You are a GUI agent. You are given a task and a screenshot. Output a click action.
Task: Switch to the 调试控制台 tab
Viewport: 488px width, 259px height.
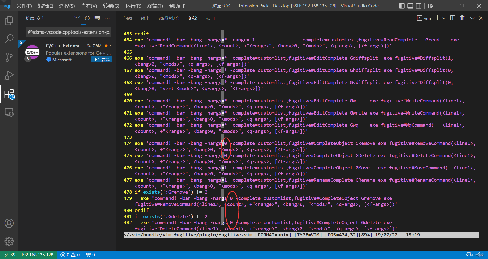(x=169, y=18)
